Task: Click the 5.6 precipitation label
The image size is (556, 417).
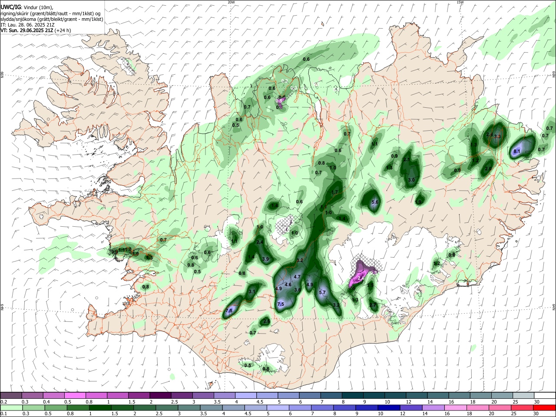Action: click(x=375, y=202)
